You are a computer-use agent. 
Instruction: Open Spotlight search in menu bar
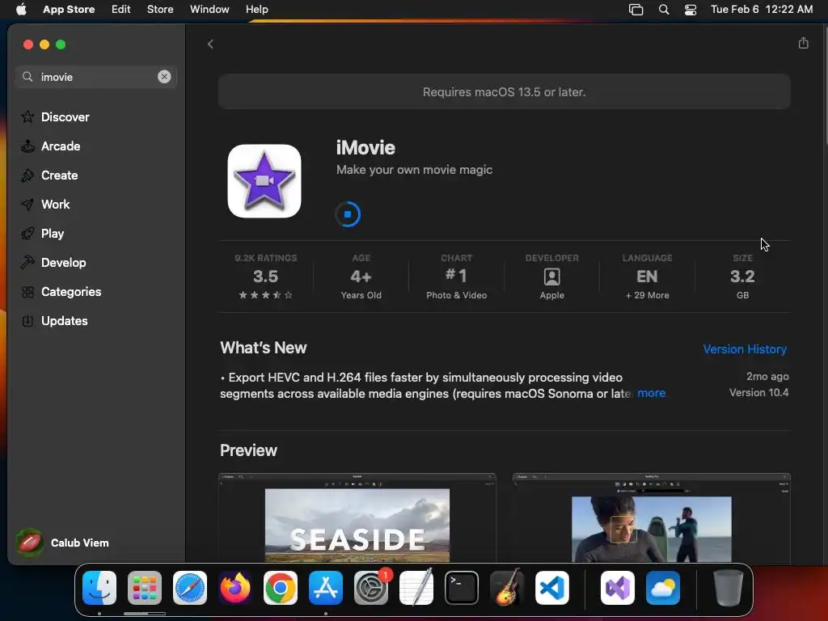664,9
